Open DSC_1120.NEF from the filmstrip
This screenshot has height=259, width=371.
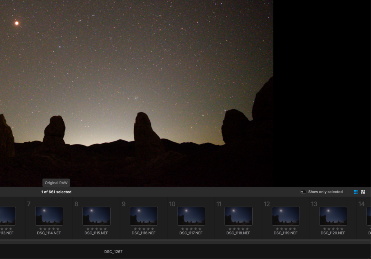pos(333,216)
